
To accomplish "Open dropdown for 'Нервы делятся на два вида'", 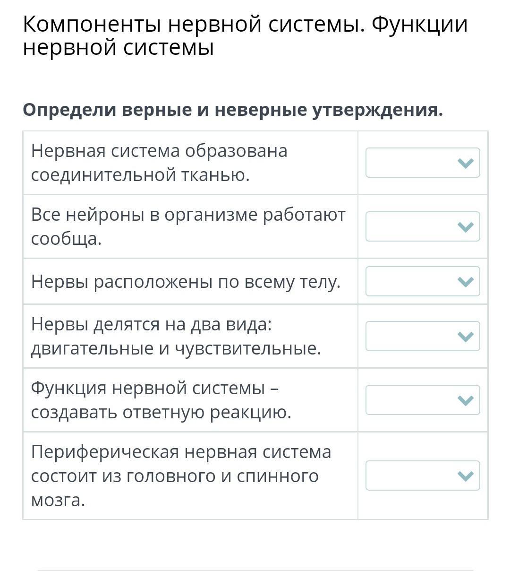I will [423, 336].
